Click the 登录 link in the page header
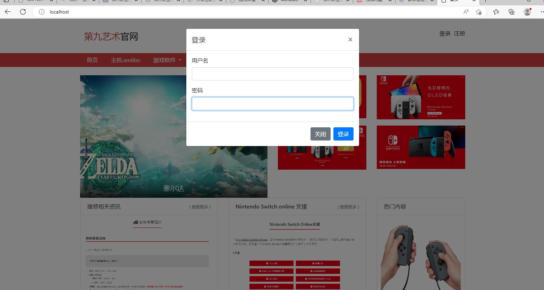This screenshot has height=290, width=544. [445, 34]
